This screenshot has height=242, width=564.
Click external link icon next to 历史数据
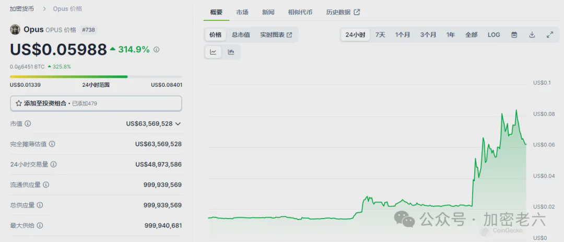(x=357, y=12)
